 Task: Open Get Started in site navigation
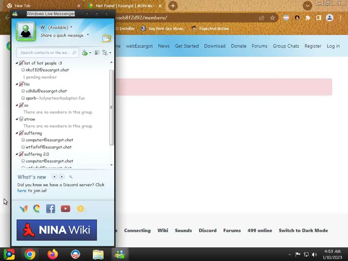pos(187,46)
